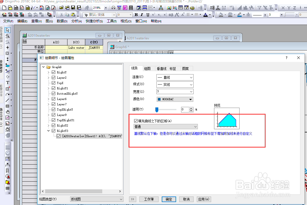Viewport: 307px width, 205px height.
Task: Create a new project from toolbar
Action: [4, 8]
